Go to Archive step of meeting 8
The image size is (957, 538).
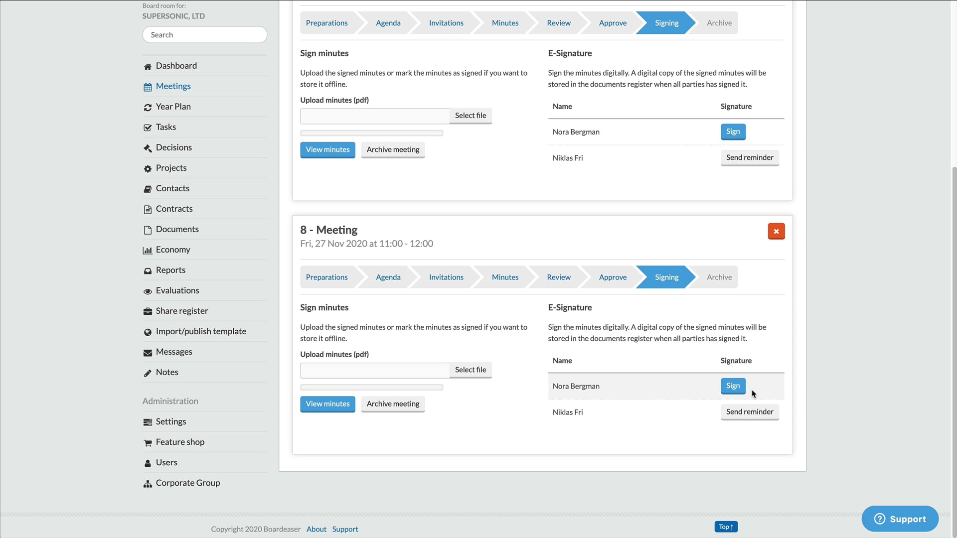[x=719, y=277]
